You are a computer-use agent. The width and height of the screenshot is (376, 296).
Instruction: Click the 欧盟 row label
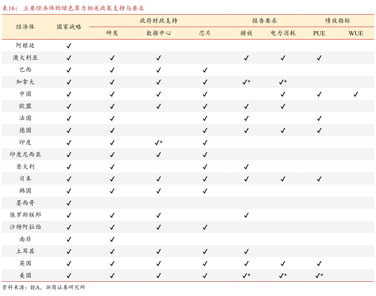(25, 106)
